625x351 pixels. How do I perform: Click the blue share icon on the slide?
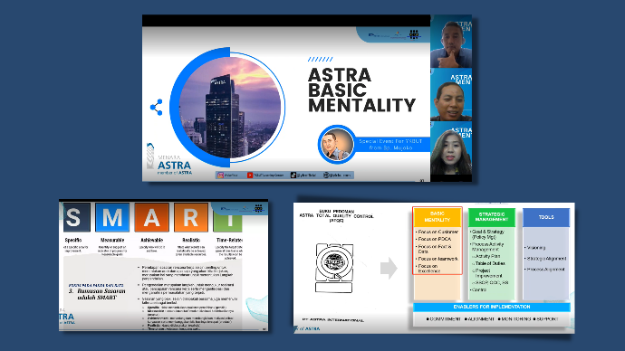156,107
